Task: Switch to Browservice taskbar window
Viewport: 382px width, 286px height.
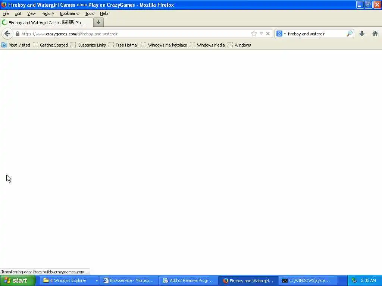Action: click(128, 280)
